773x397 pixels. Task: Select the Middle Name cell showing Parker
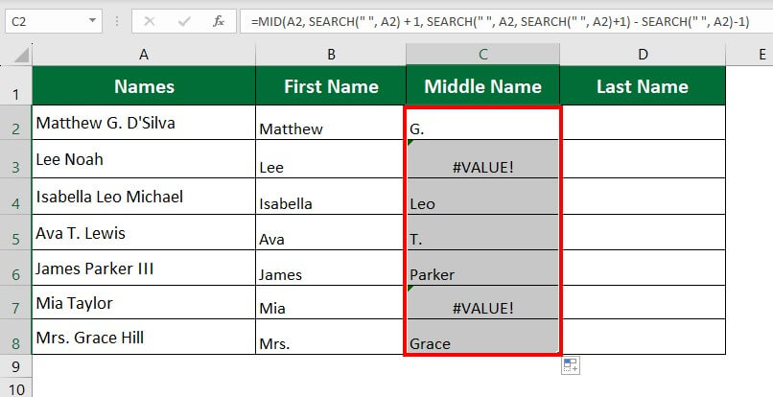click(x=482, y=269)
